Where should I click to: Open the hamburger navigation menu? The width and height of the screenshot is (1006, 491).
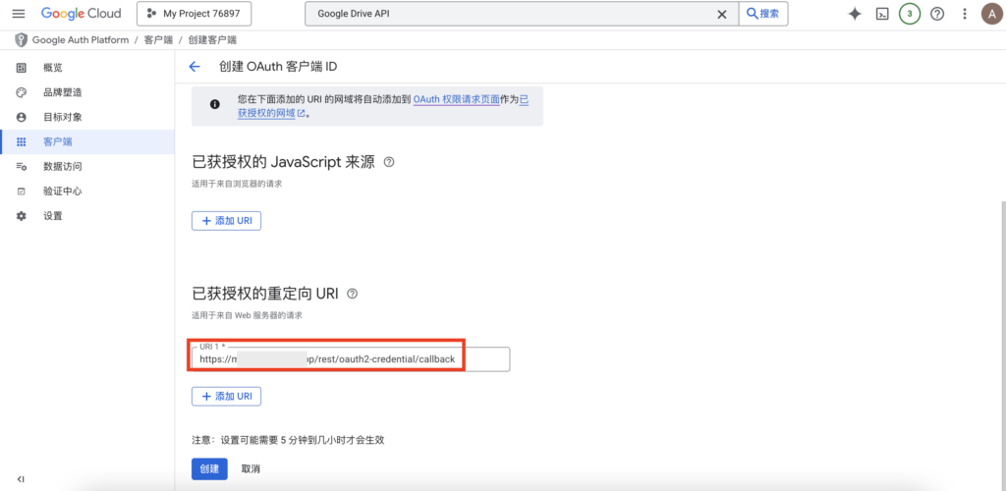(18, 14)
